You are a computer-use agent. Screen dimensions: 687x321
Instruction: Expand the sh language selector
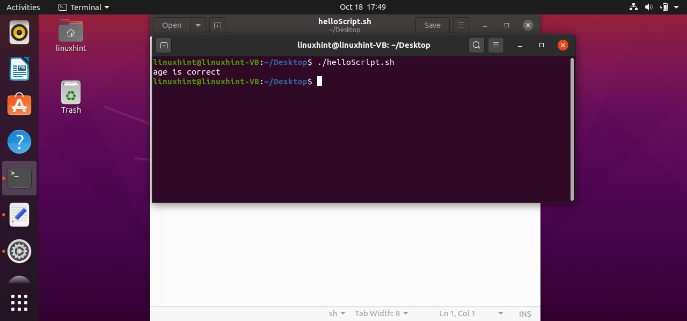coord(337,313)
